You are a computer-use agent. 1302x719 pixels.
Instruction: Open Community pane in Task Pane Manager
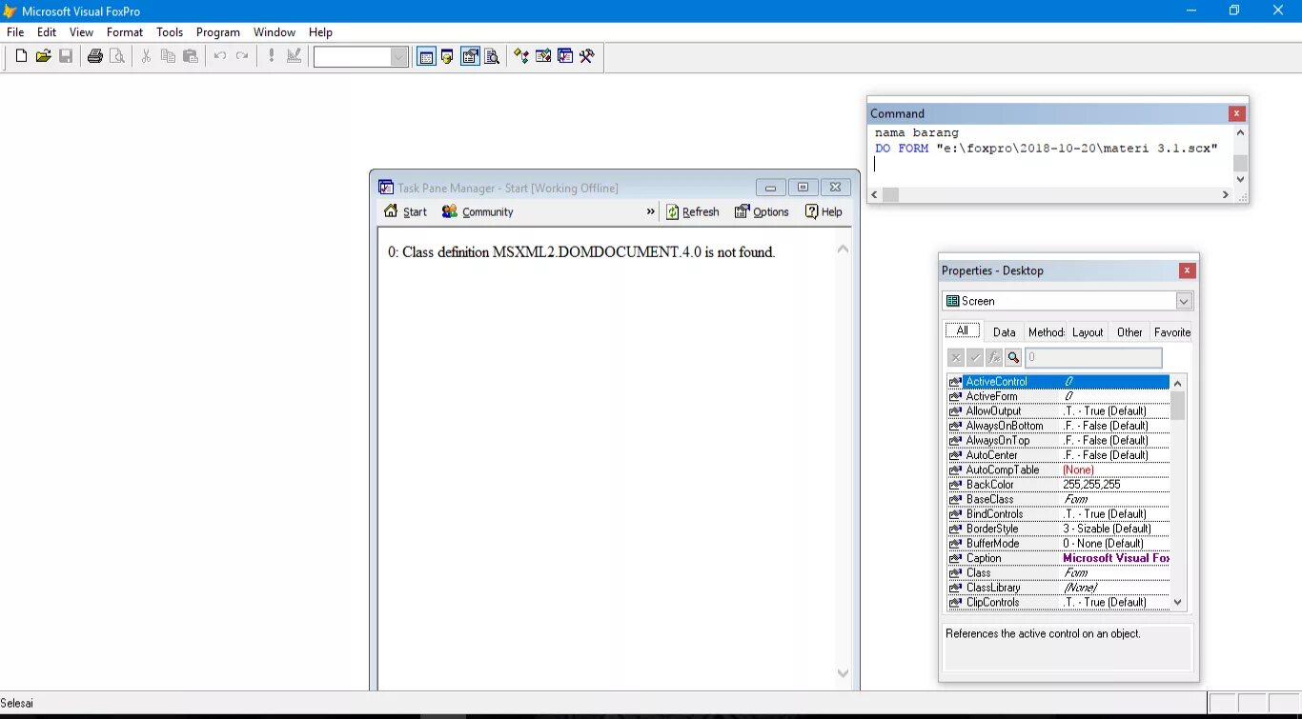pos(478,211)
